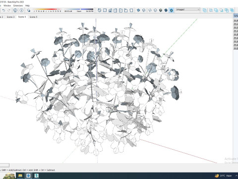238x179 pixels.
Task: Click the measurements box at bottom-left
Action: point(4,165)
